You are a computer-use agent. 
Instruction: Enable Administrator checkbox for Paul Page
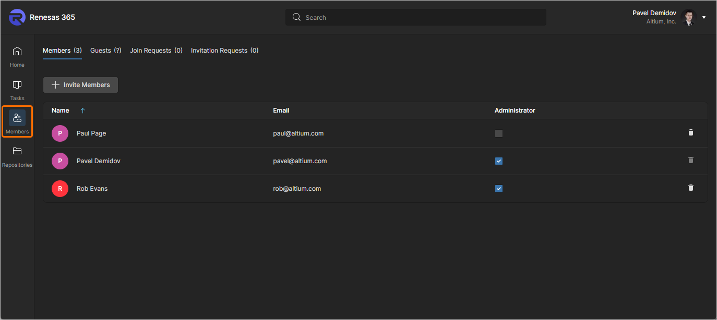[499, 133]
